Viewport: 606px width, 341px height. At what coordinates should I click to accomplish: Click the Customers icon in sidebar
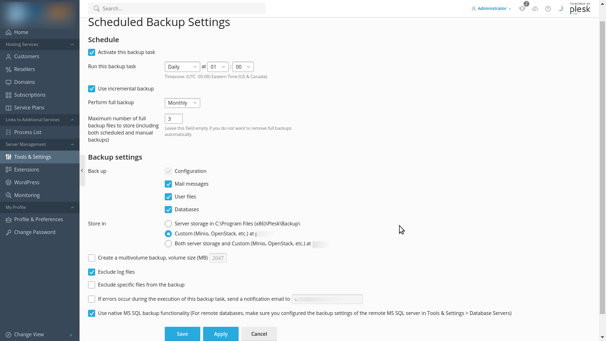[9, 56]
